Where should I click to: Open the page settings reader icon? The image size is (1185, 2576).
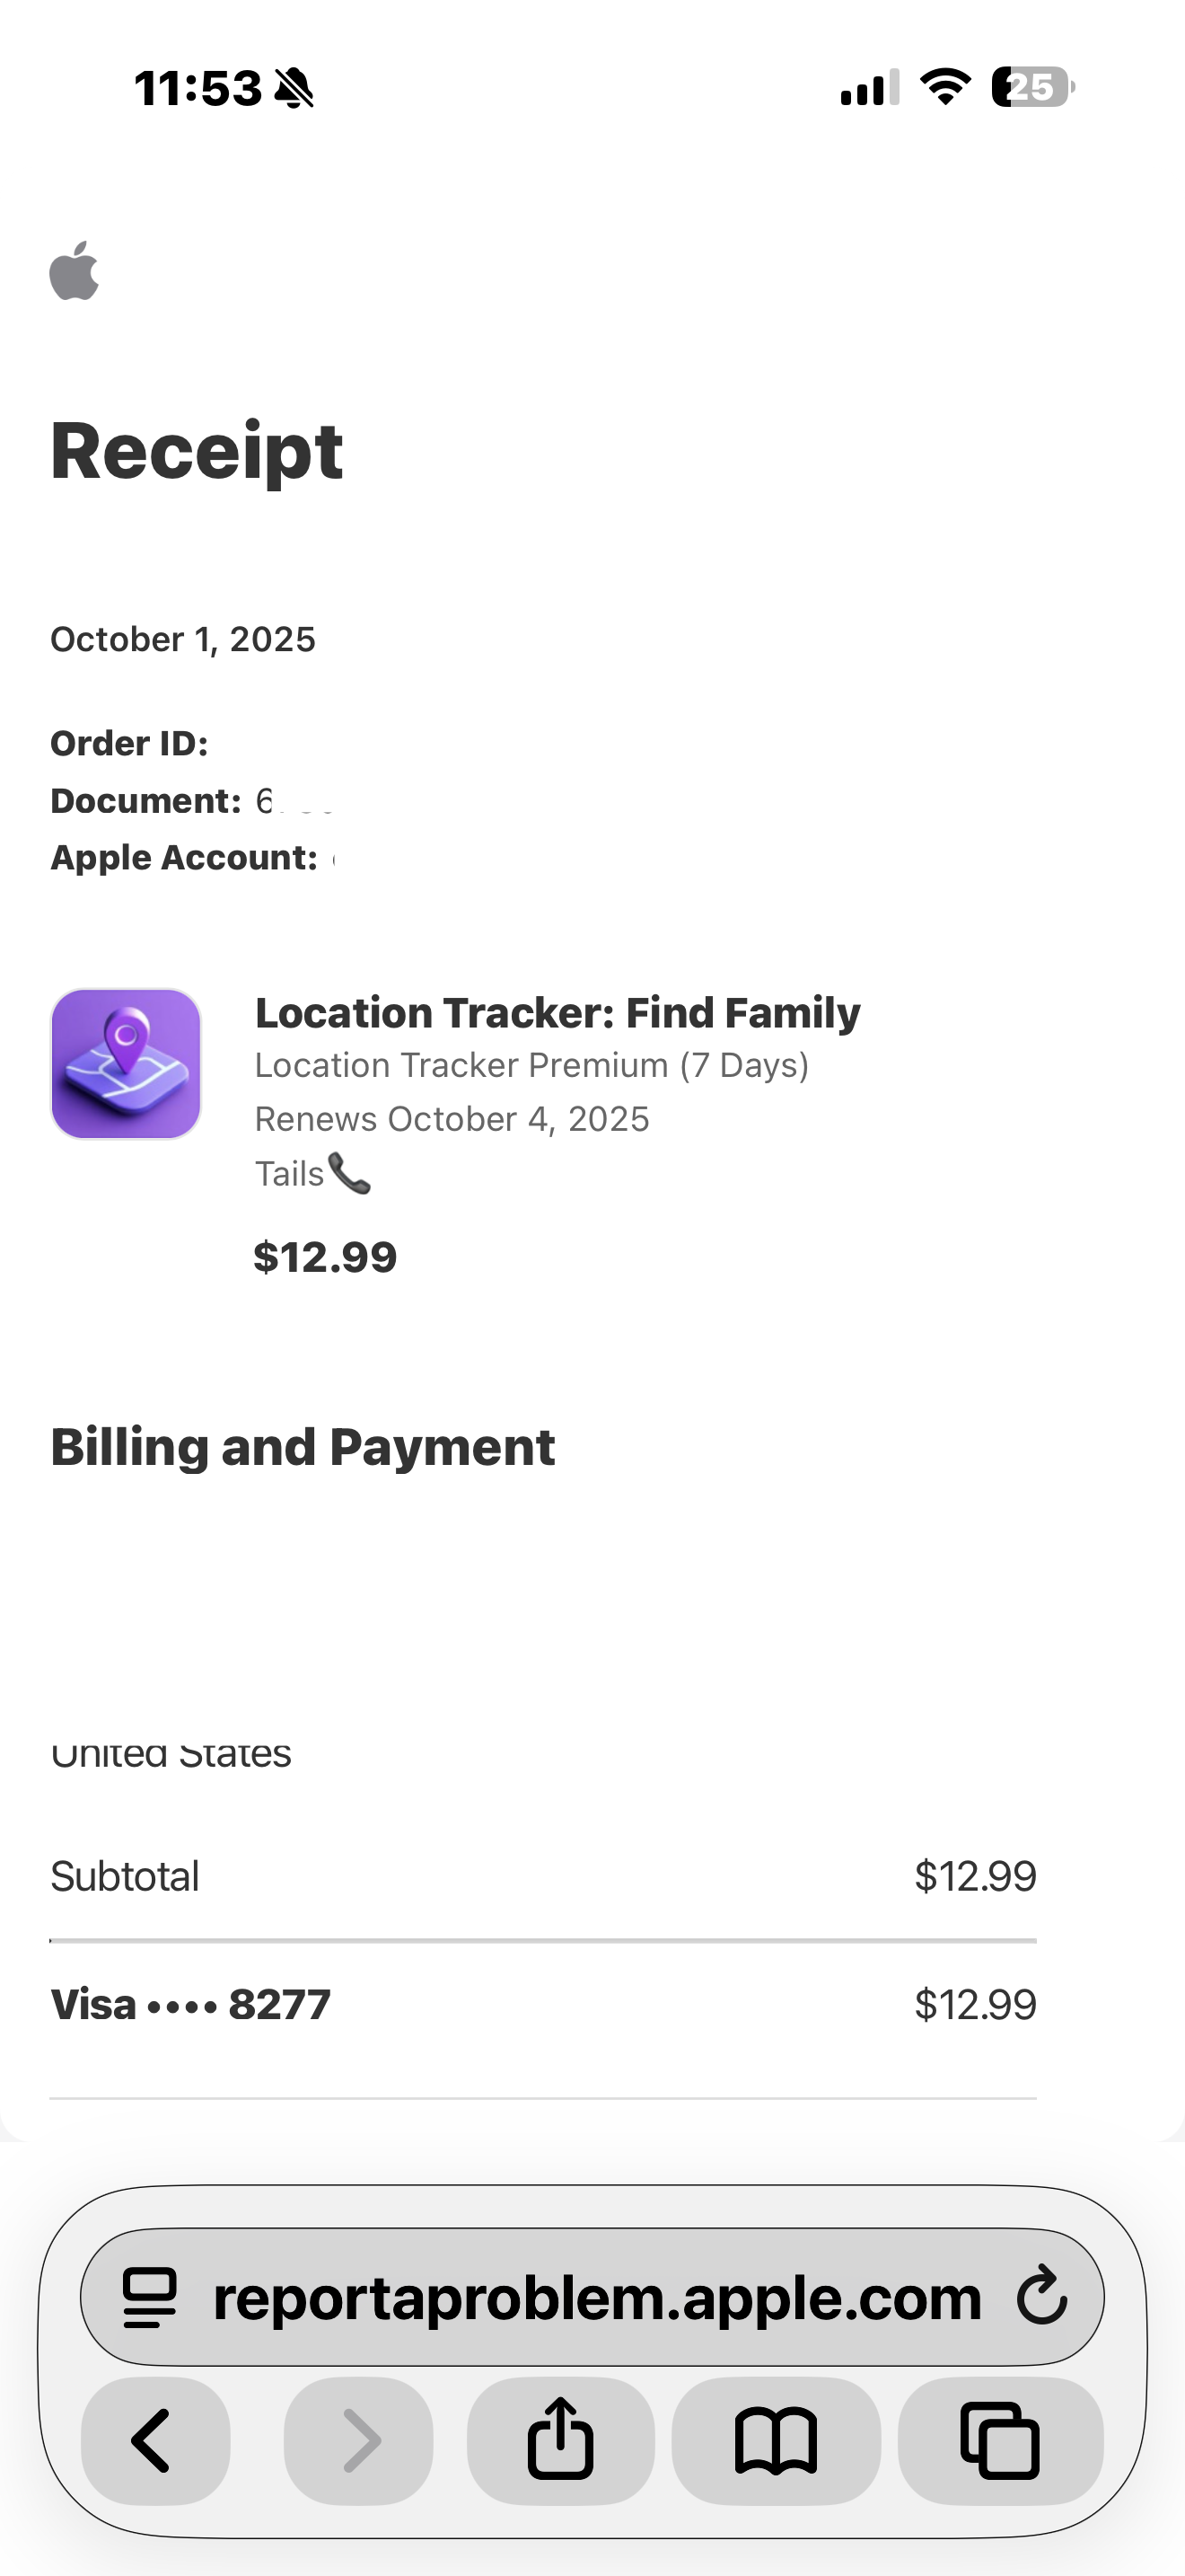pyautogui.click(x=150, y=2297)
